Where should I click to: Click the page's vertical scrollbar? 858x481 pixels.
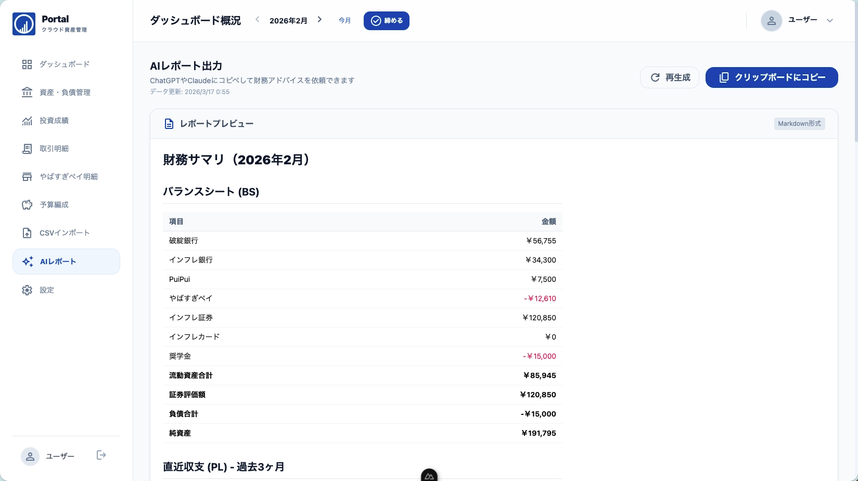pyautogui.click(x=855, y=73)
